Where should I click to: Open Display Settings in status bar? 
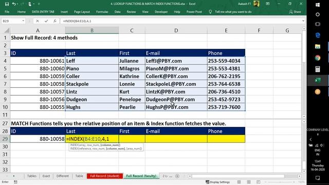pyautogui.click(x=217, y=182)
